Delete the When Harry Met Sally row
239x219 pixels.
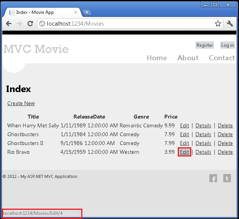pos(225,126)
